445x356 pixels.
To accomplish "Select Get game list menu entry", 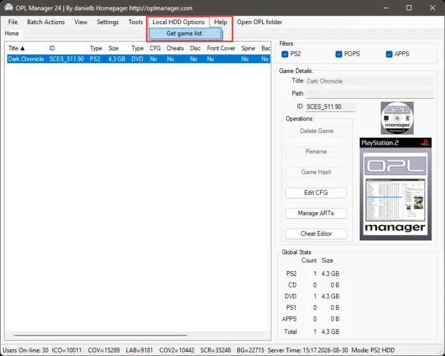I will 184,33.
